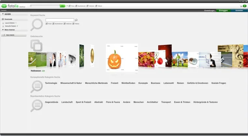Click the green cart count badge

point(245,6)
